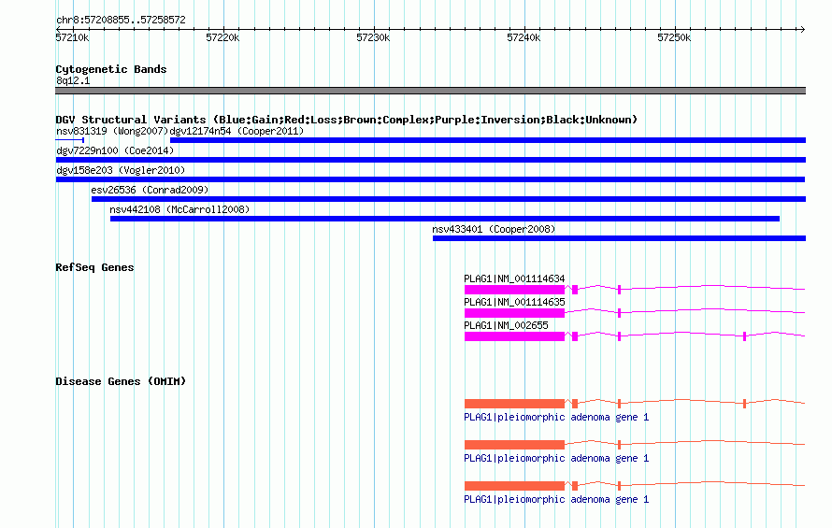Click the 57250k ruler tick label
832x528 pixels.
tap(674, 37)
